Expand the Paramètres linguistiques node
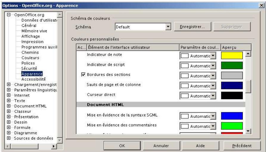The width and height of the screenshot is (266, 152). [9, 90]
